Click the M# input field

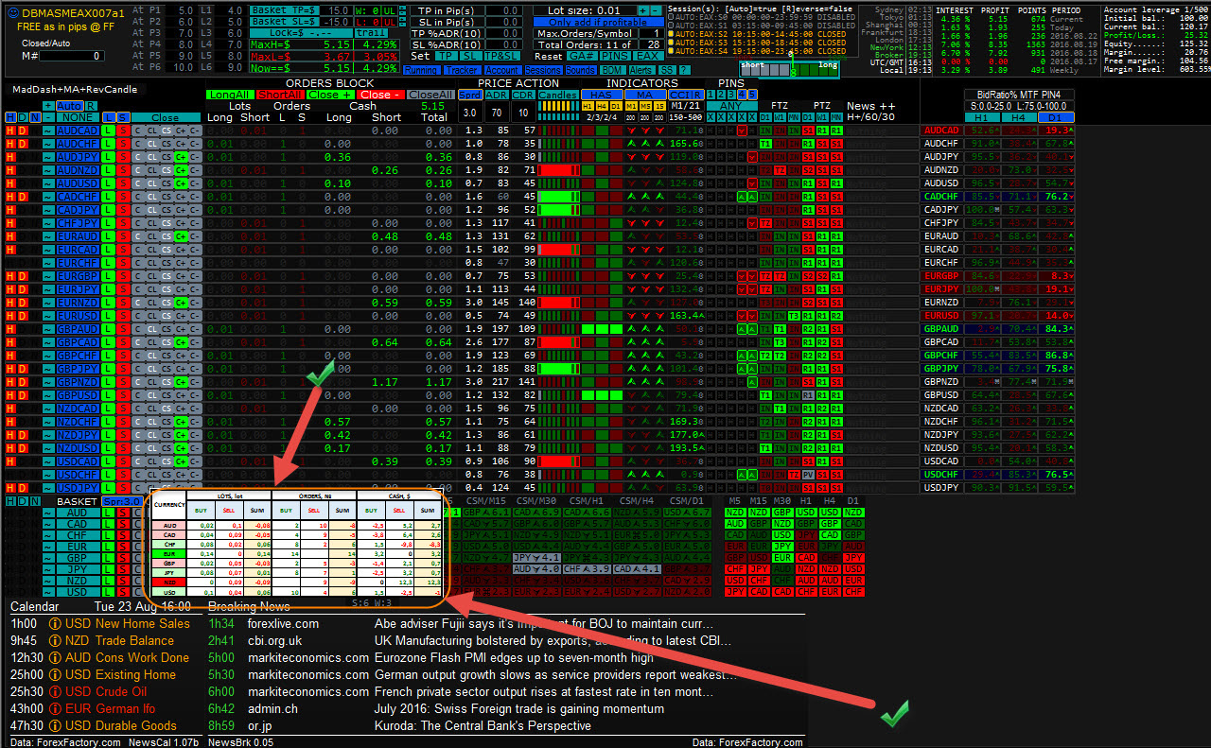[72, 56]
